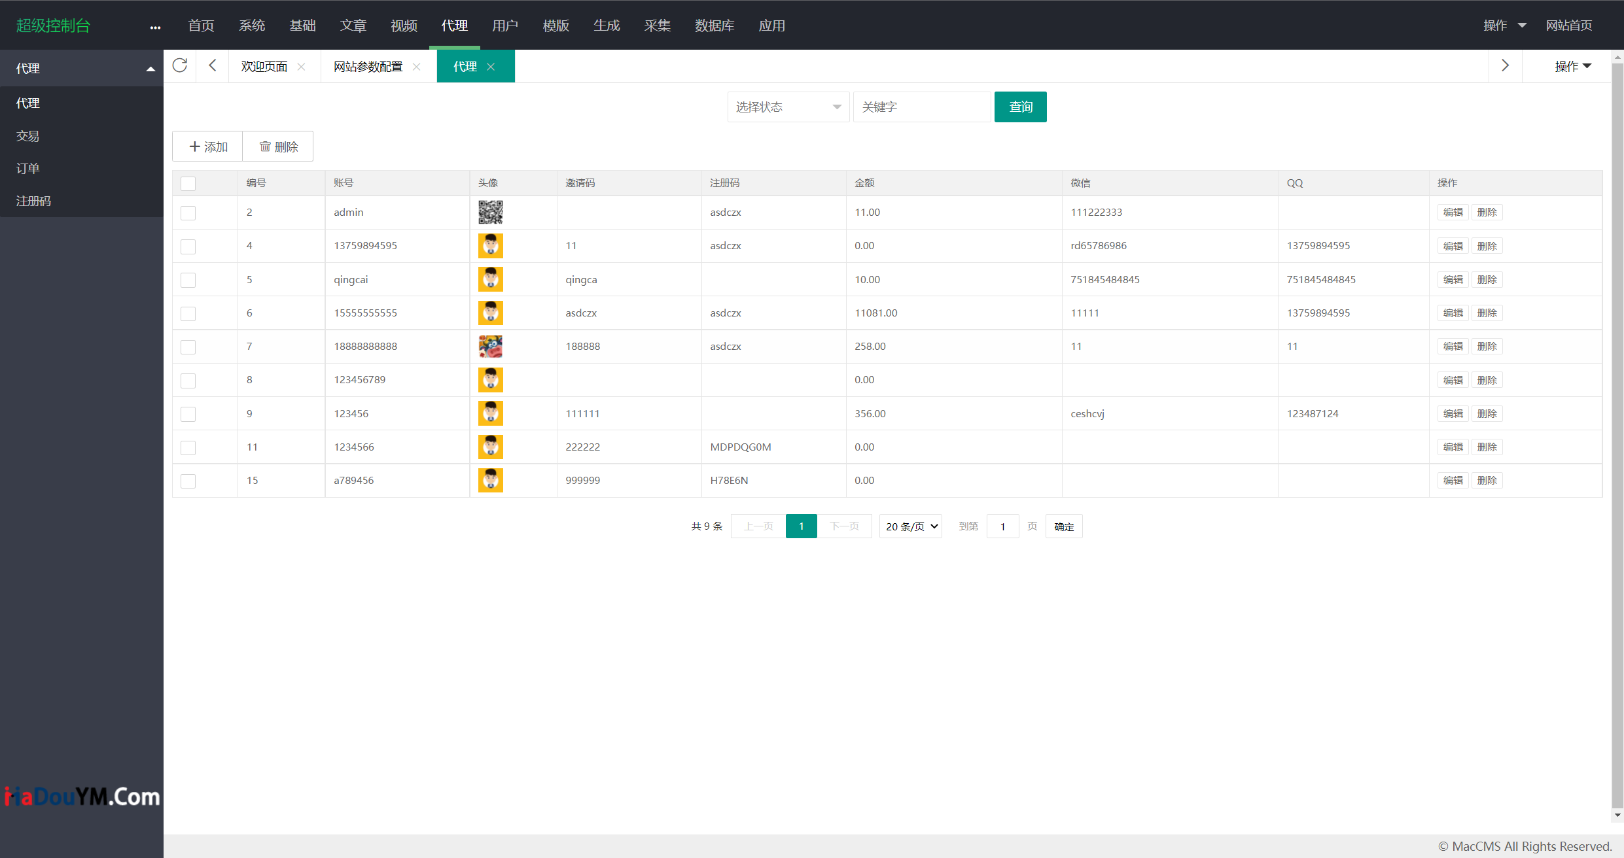Click the refresh page icon
The width and height of the screenshot is (1624, 858).
tap(180, 65)
